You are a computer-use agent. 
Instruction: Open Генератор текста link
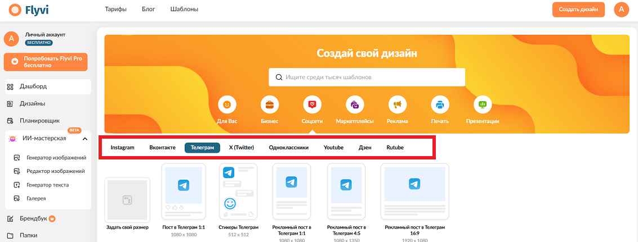click(x=48, y=185)
